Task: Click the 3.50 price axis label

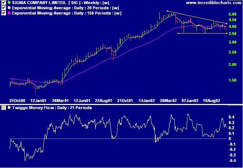Action: [233, 34]
